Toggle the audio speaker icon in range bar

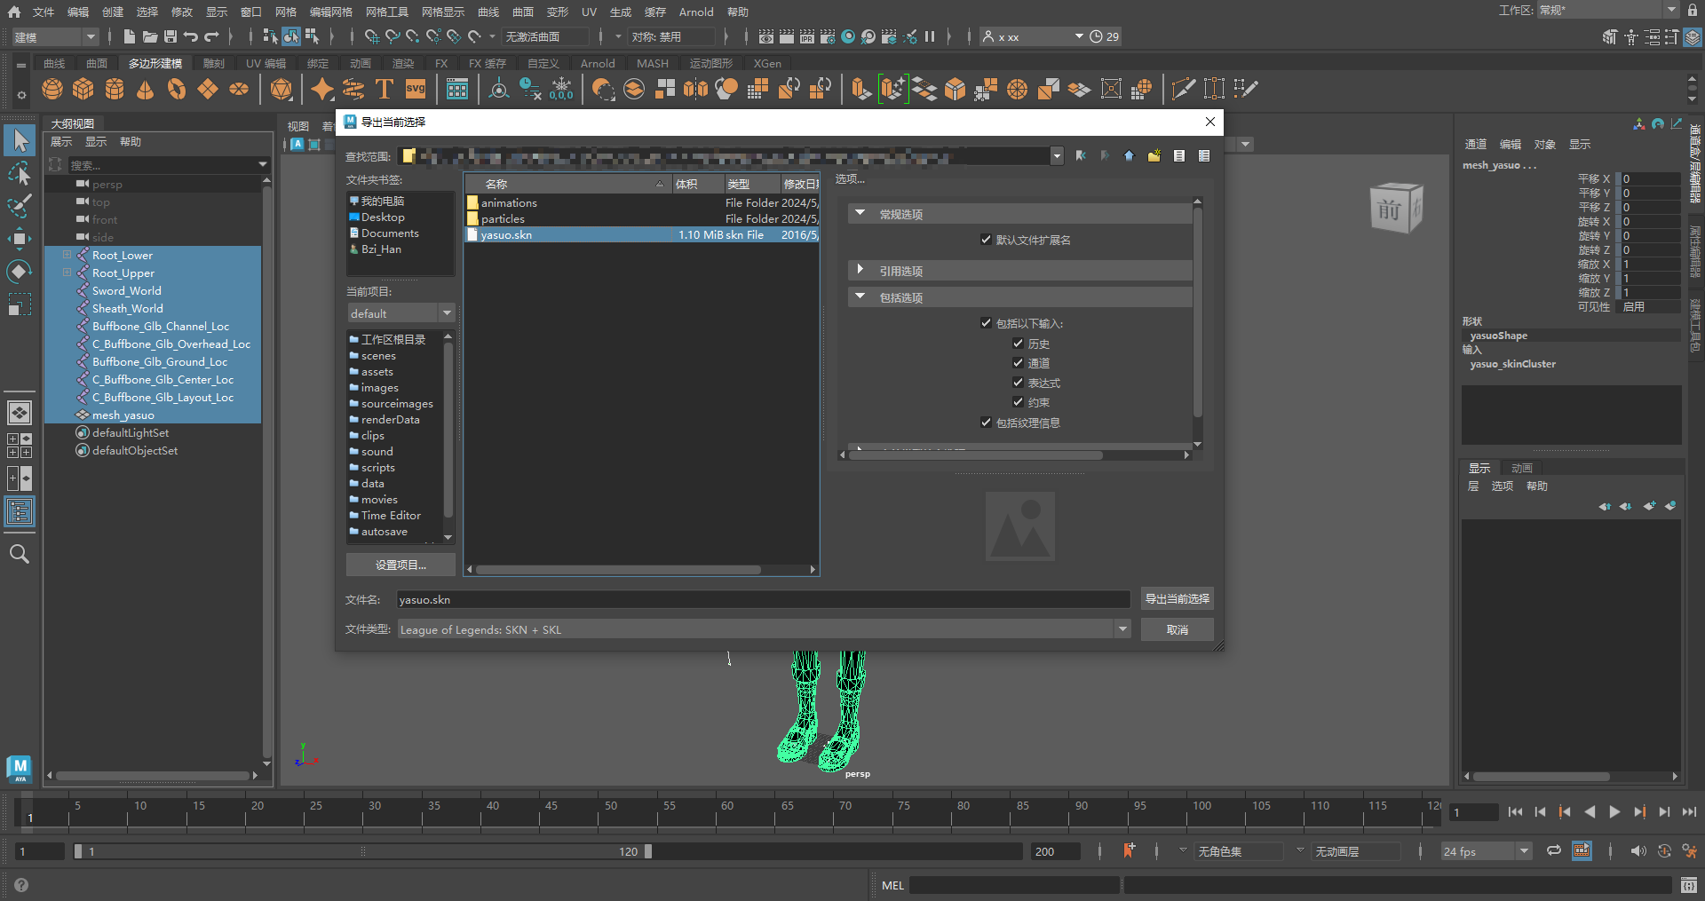tap(1638, 850)
